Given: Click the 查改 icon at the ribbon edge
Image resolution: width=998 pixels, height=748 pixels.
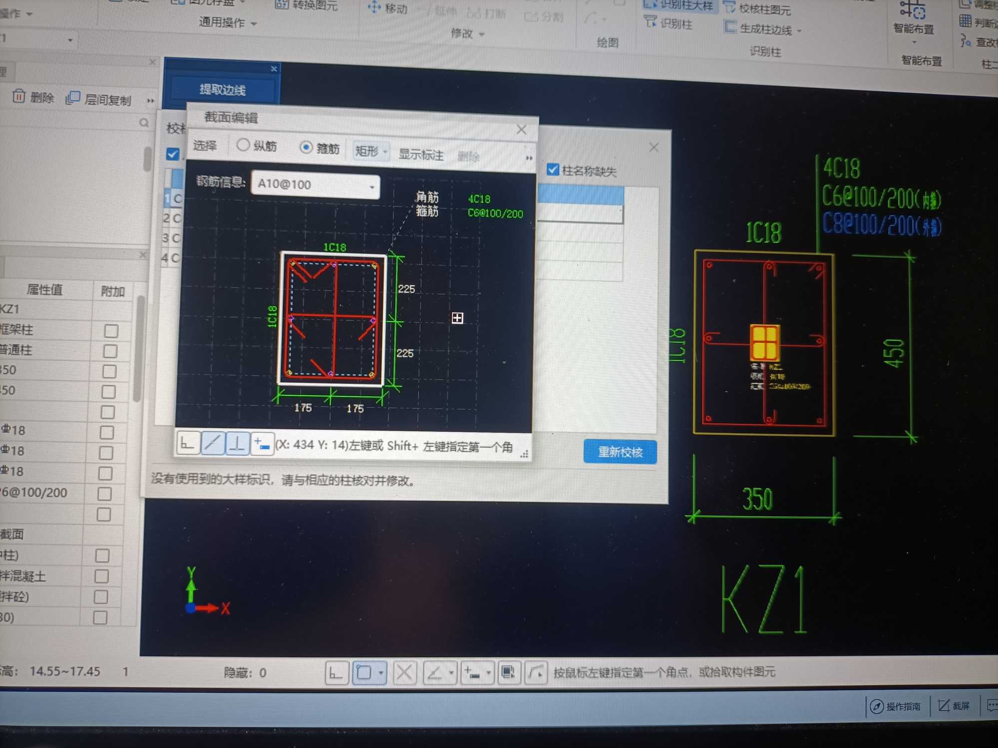Looking at the screenshot, I should coord(966,41).
